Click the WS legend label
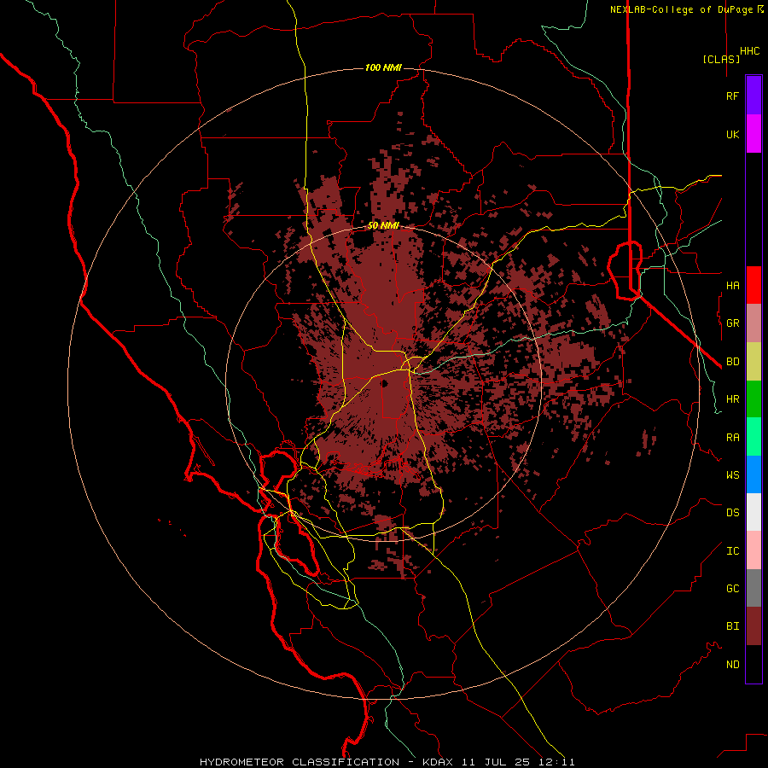 [x=732, y=475]
